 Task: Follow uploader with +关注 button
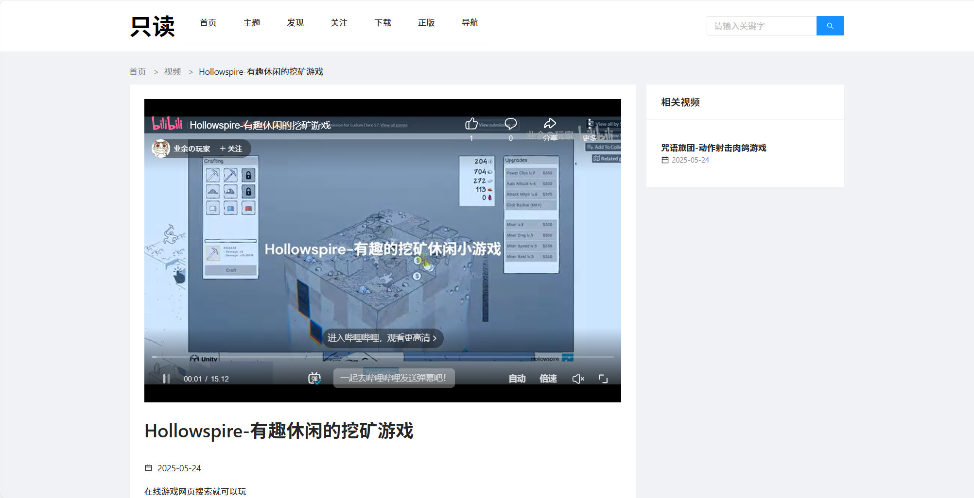pyautogui.click(x=231, y=149)
